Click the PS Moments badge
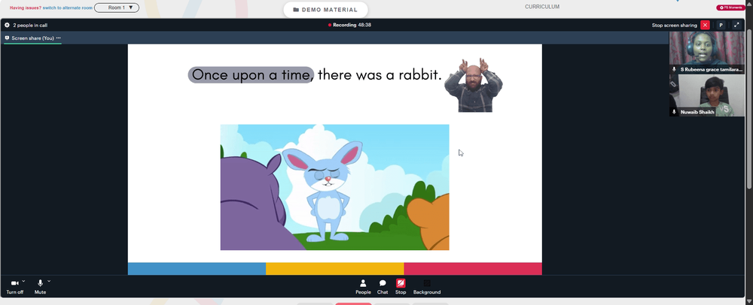Viewport: 753px width, 305px height. coord(730,8)
